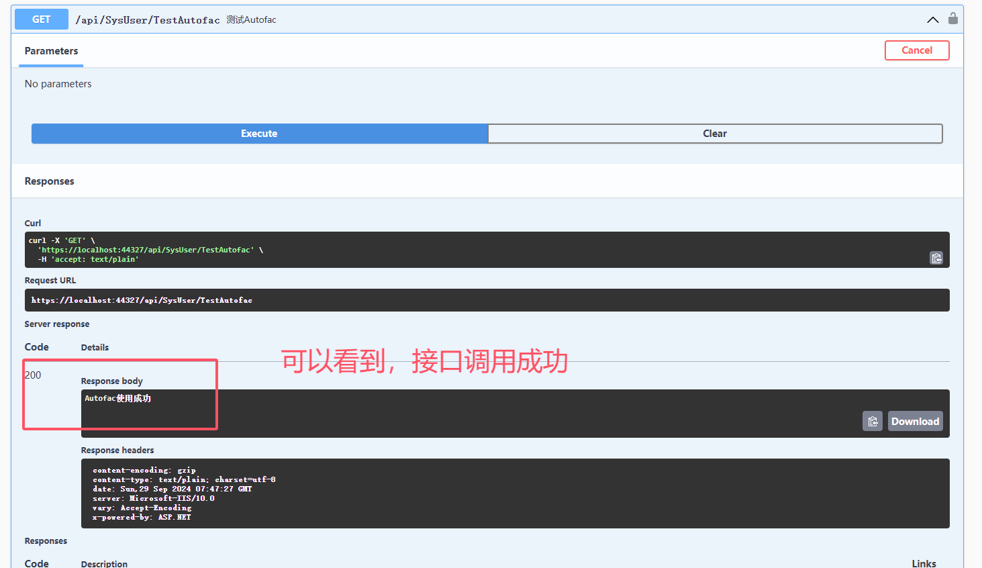The width and height of the screenshot is (982, 568).
Task: Click the response headers block
Action: (x=515, y=493)
